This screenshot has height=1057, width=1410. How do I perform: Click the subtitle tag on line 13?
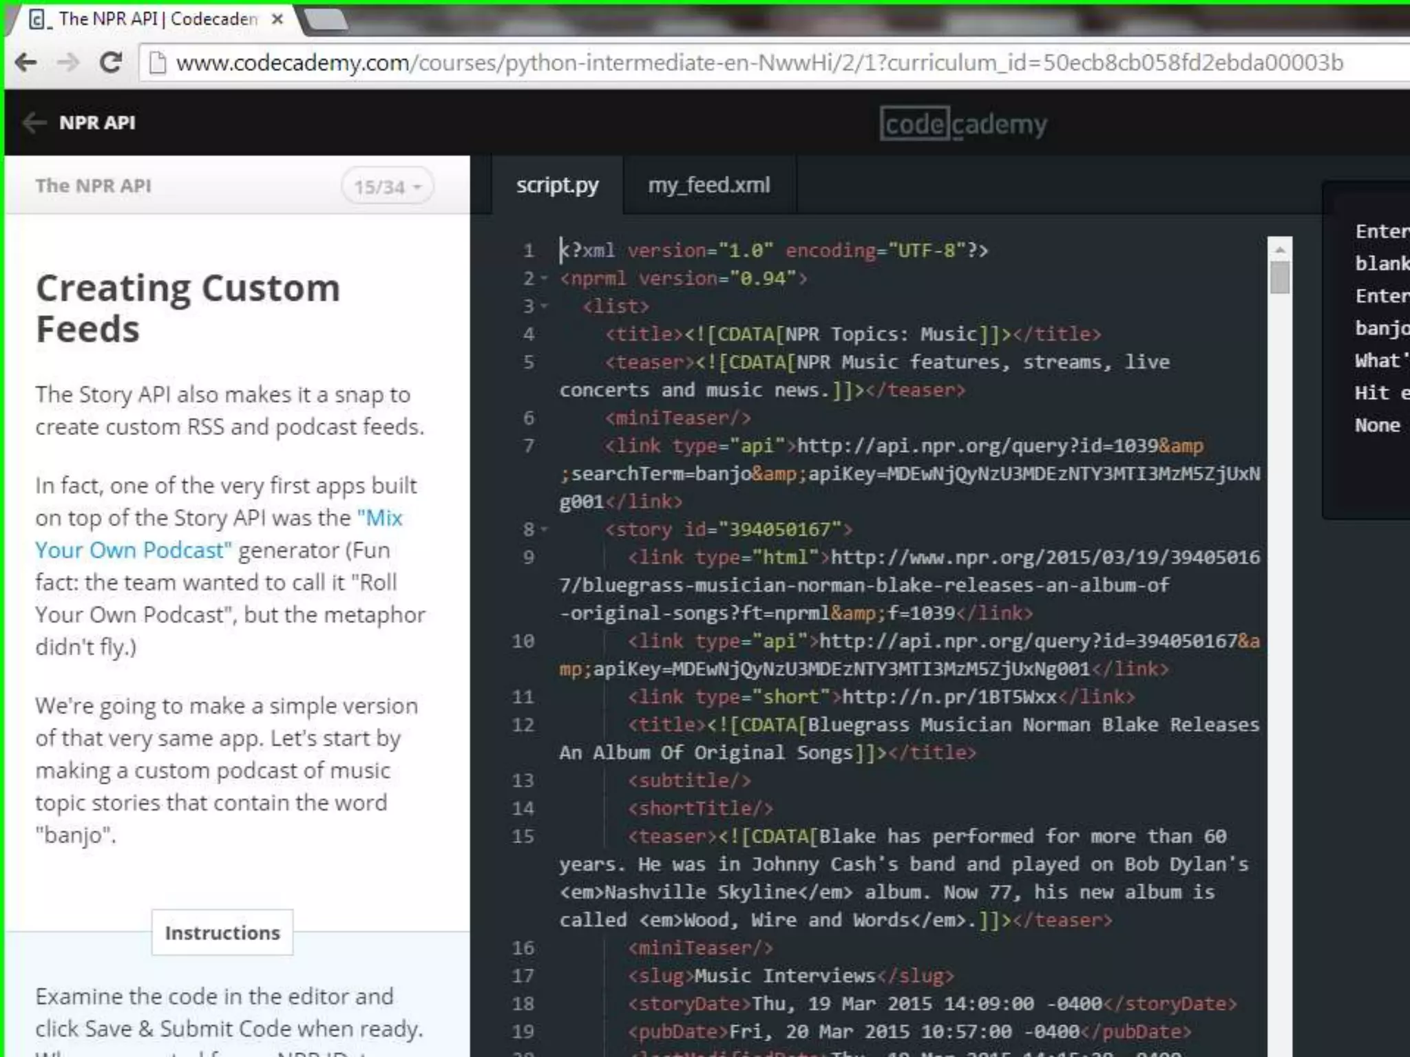[x=689, y=780]
